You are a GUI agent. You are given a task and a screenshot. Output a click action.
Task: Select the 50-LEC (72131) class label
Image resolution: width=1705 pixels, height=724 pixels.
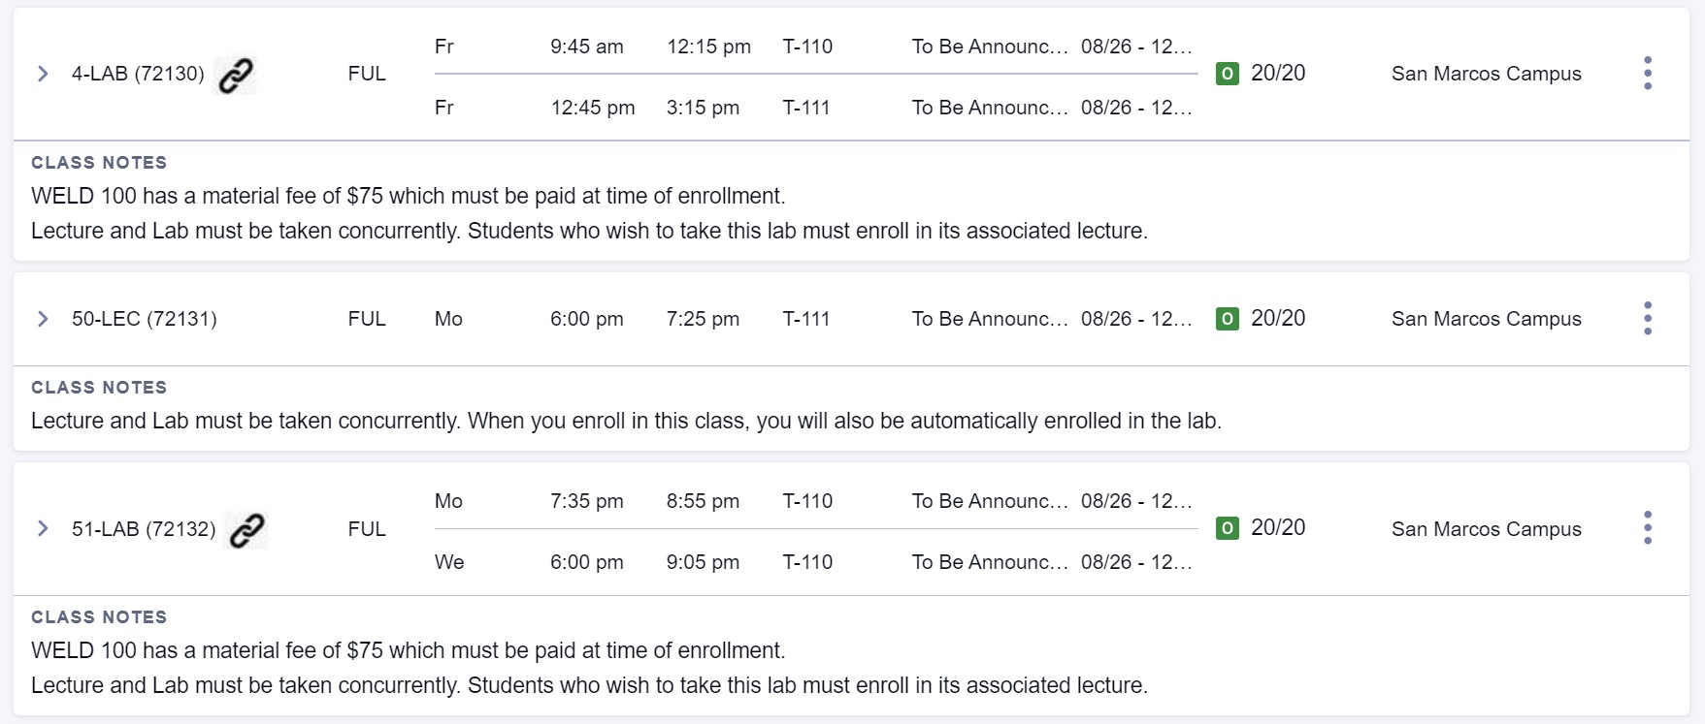[144, 319]
